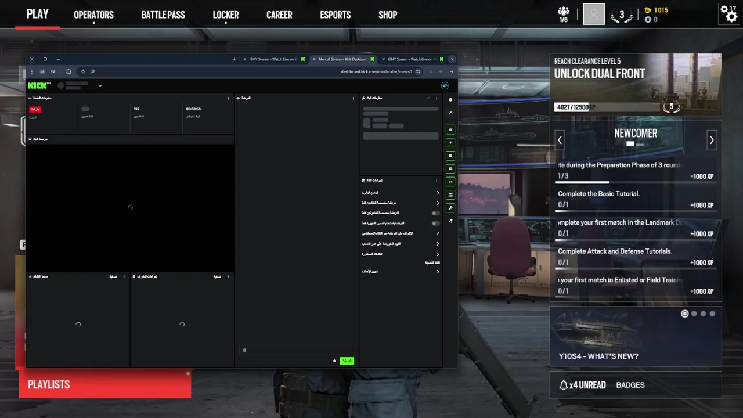This screenshot has height=418, width=743.
Task: Open the browser new tab plus button
Action: [235, 59]
